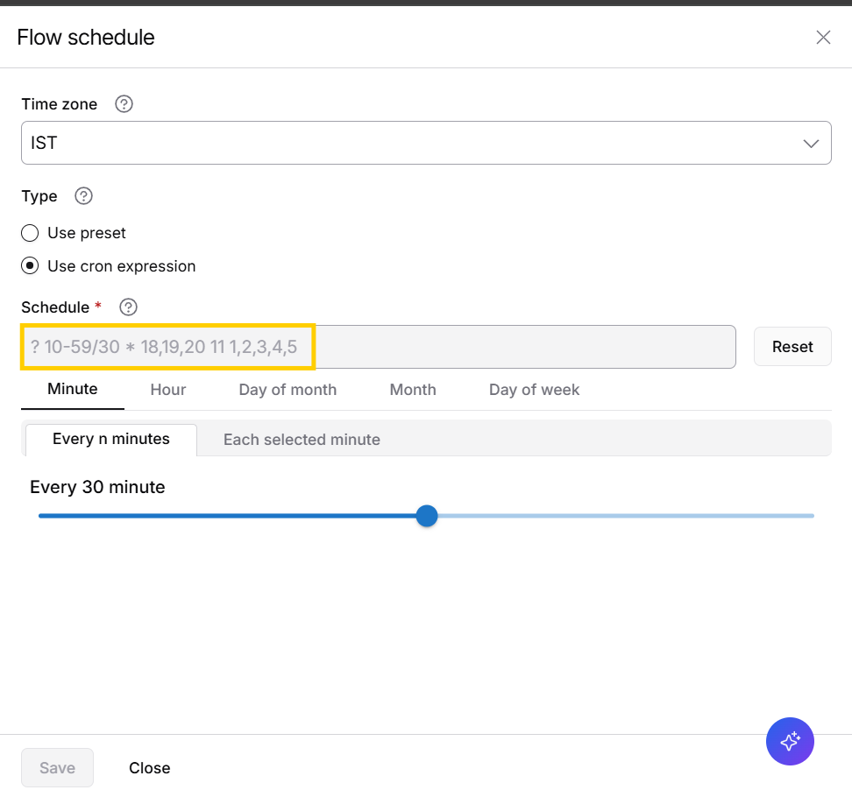Click the cron expression schedule field
This screenshot has width=852, height=797.
[x=377, y=347]
